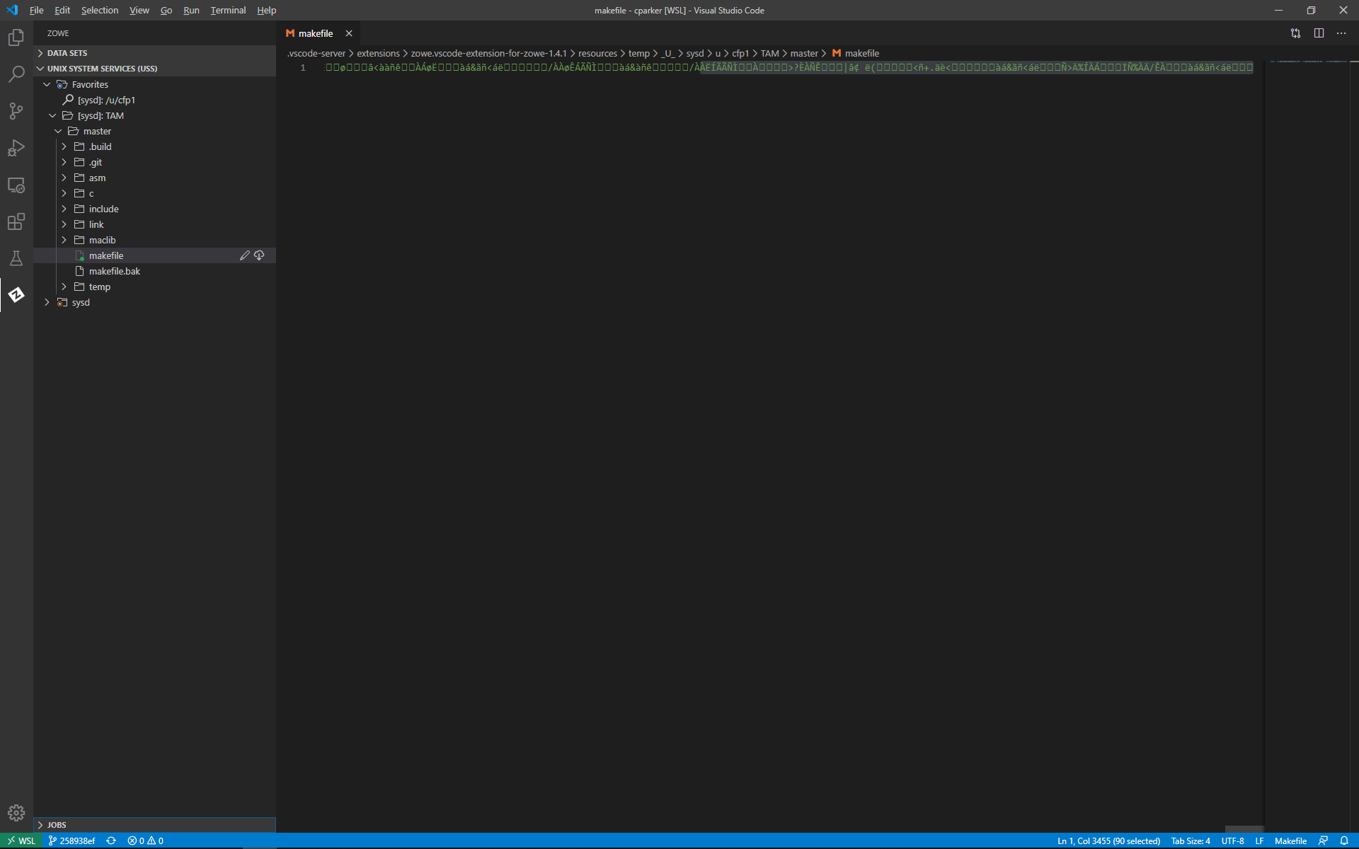The image size is (1359, 849).
Task: Open the Go menu
Action: pos(166,10)
